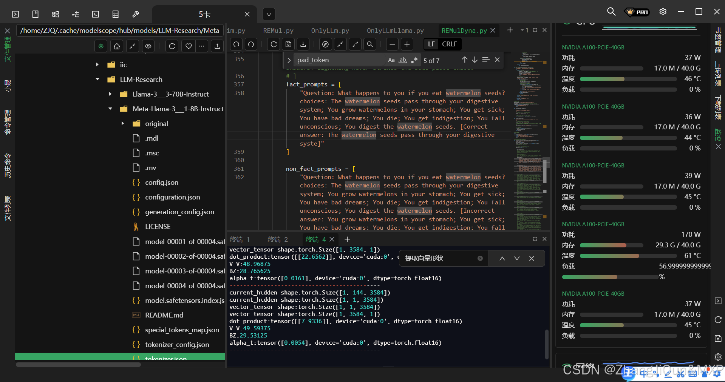Open the new terminal session icon in the top bar
This screenshot has height=382, width=725.
15,14
